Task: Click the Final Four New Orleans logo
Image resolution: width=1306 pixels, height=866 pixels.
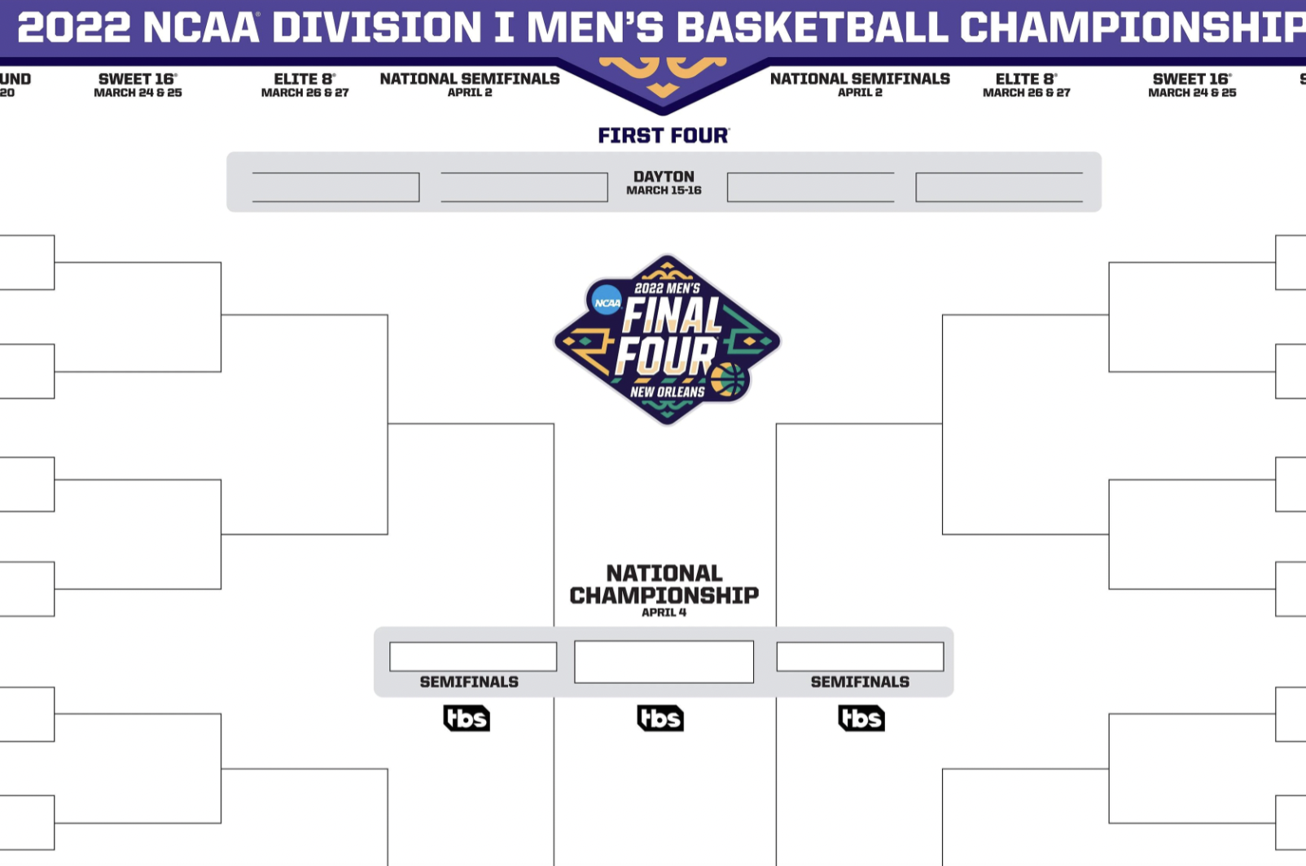Action: pyautogui.click(x=667, y=340)
